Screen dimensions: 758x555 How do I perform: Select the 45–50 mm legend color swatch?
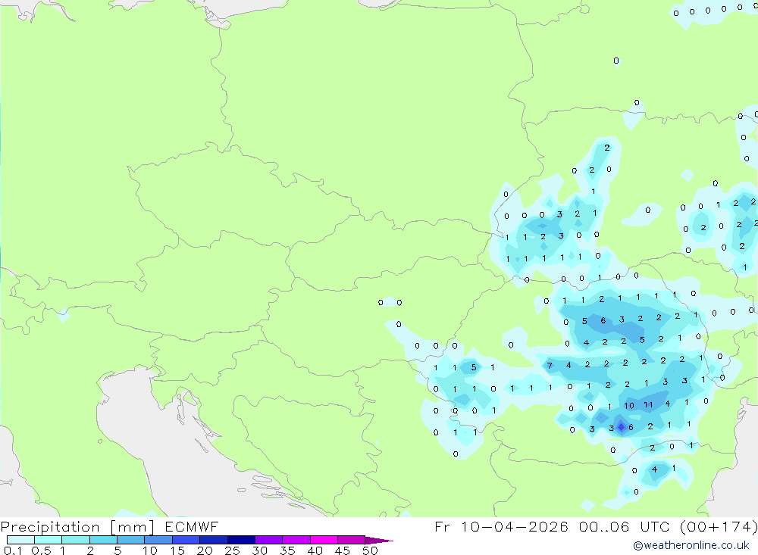coord(351,540)
